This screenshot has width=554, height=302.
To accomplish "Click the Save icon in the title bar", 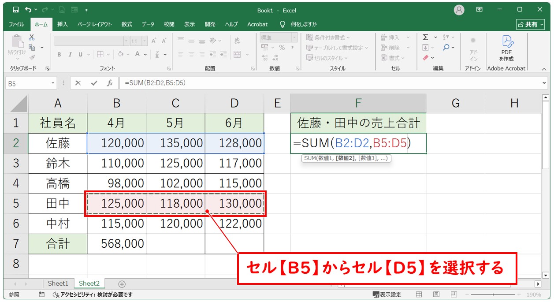I will pos(16,10).
